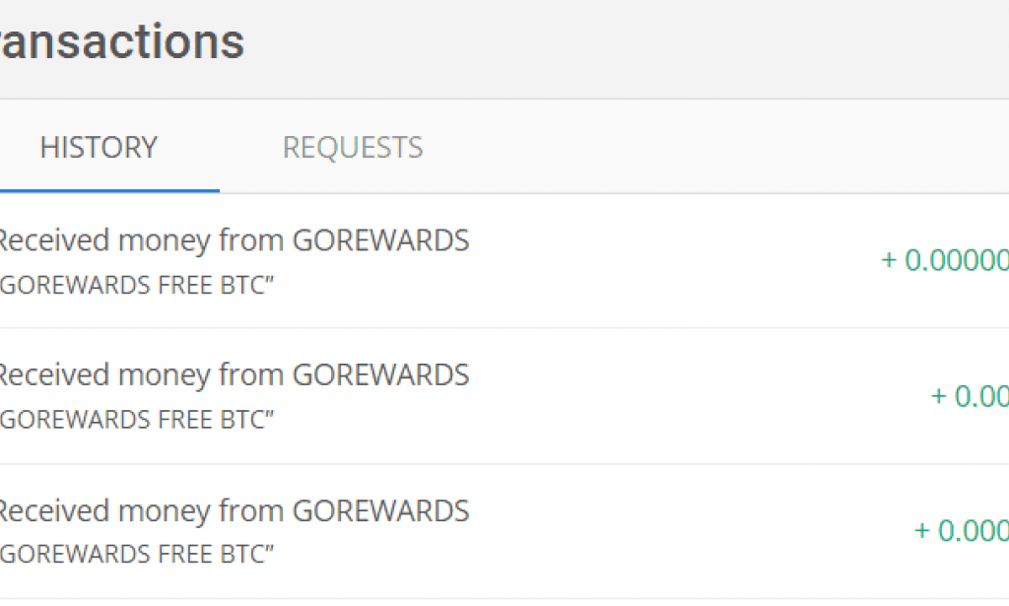Click the third green BTC amount
Viewport: 1009px width, 606px height.
tap(962, 532)
